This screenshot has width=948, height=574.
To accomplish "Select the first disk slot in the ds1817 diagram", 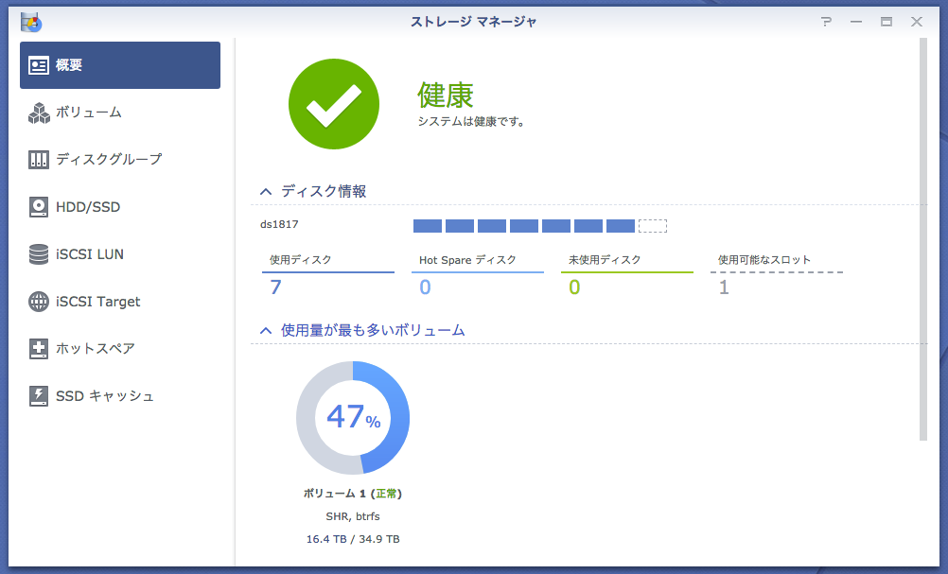I will [x=427, y=226].
